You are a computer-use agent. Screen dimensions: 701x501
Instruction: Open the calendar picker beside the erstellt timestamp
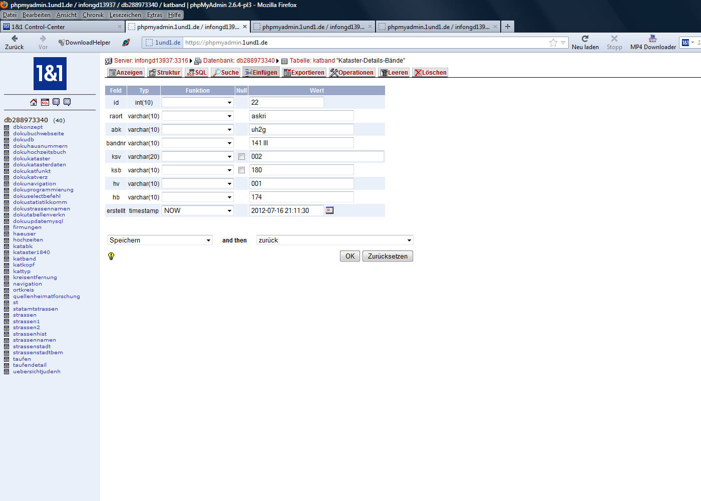329,210
